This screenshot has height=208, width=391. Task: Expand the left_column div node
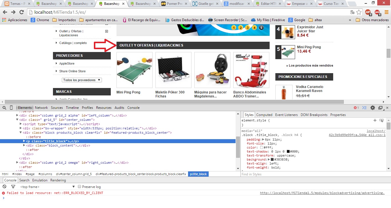17,115
